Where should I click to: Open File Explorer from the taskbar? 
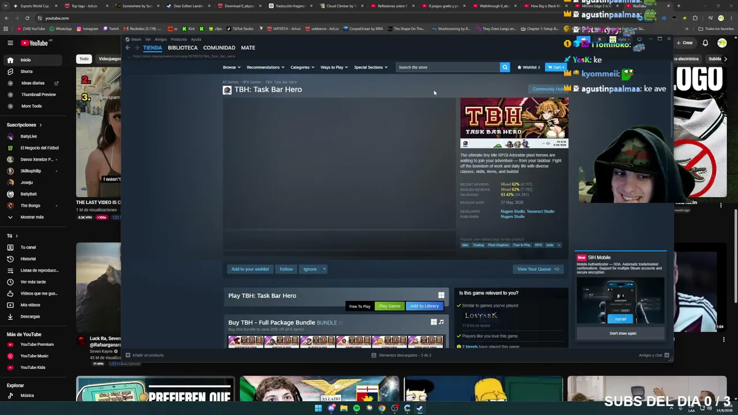[x=344, y=409]
